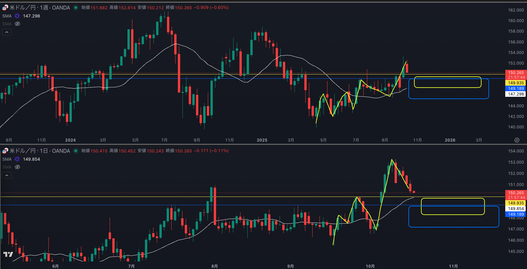Select the SMA 147.298 indicator label
Viewport: 527px width, 269px height.
pyautogui.click(x=7, y=16)
